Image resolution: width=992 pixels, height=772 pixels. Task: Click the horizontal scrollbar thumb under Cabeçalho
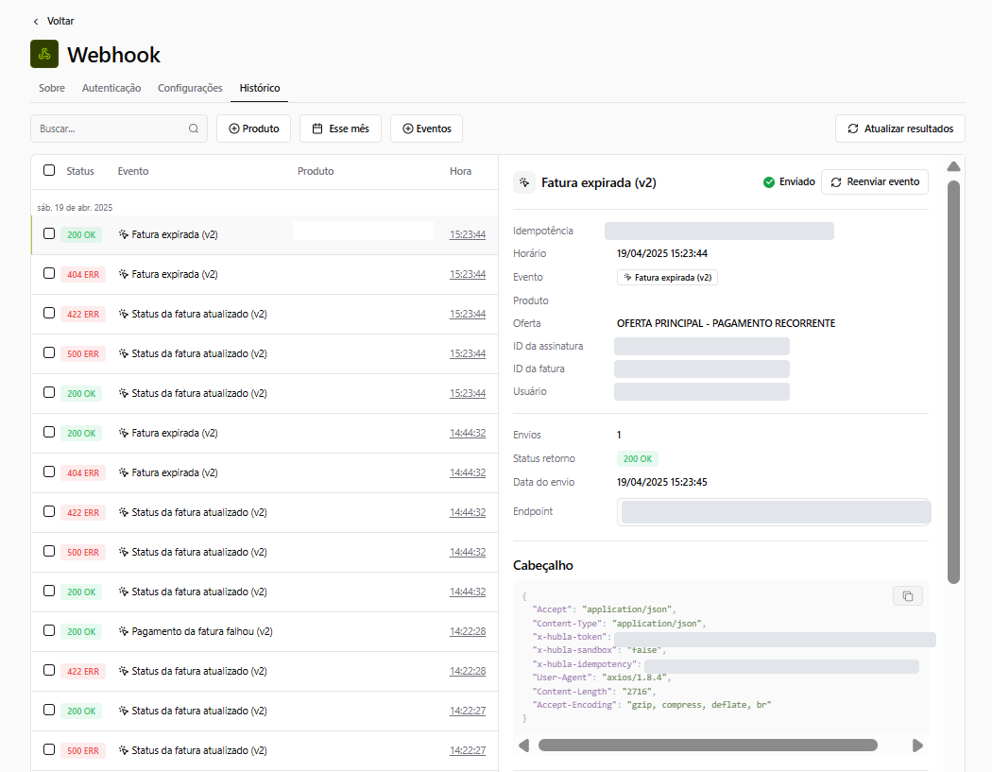[708, 746]
